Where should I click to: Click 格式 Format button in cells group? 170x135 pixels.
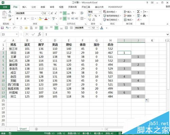(x=129, y=20)
